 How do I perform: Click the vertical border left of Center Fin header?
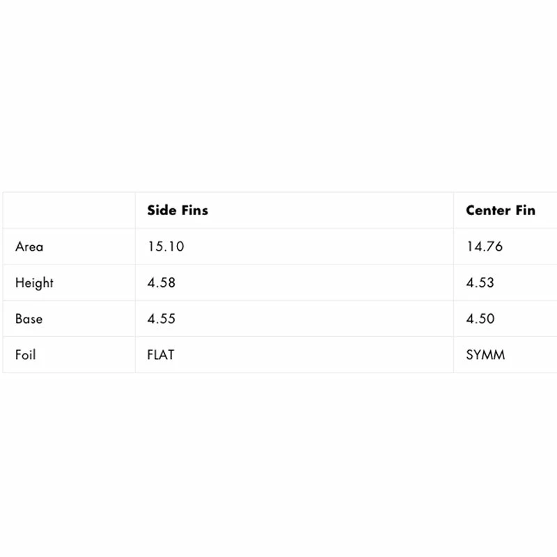pyautogui.click(x=454, y=210)
